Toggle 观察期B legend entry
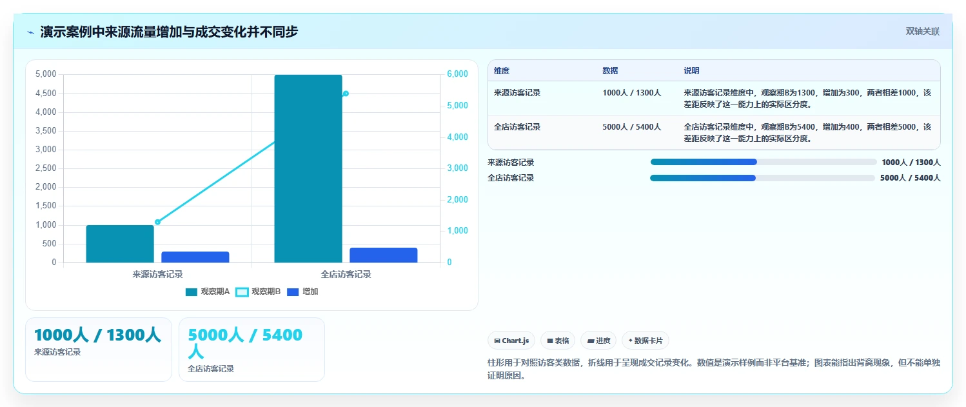The image size is (966, 407). pyautogui.click(x=258, y=292)
